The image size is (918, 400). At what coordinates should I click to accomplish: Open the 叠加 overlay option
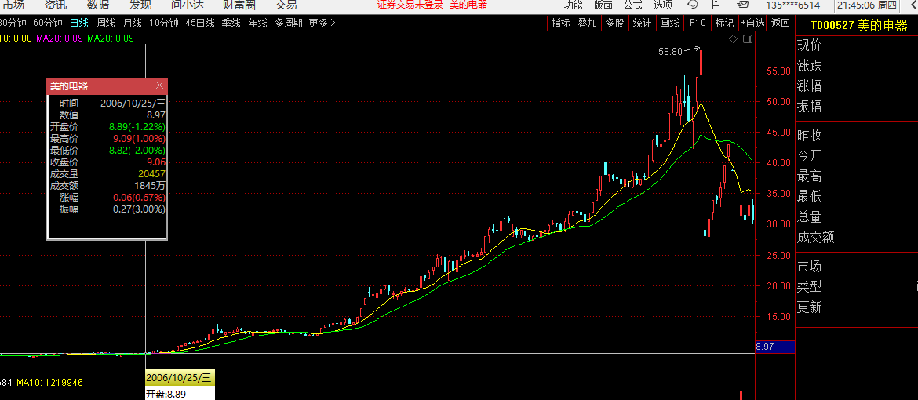click(587, 23)
